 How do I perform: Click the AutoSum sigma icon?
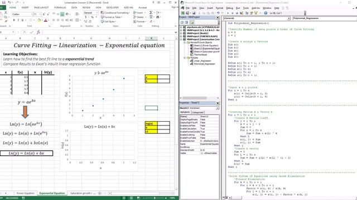click(151, 13)
